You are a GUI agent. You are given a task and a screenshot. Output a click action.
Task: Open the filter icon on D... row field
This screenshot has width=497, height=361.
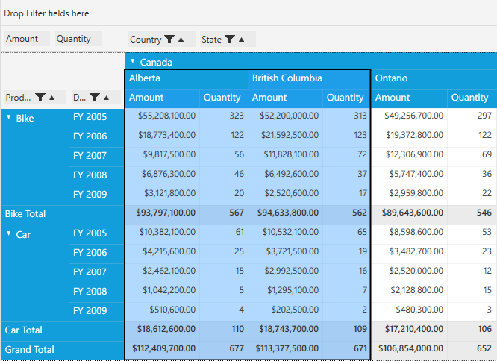pos(95,98)
